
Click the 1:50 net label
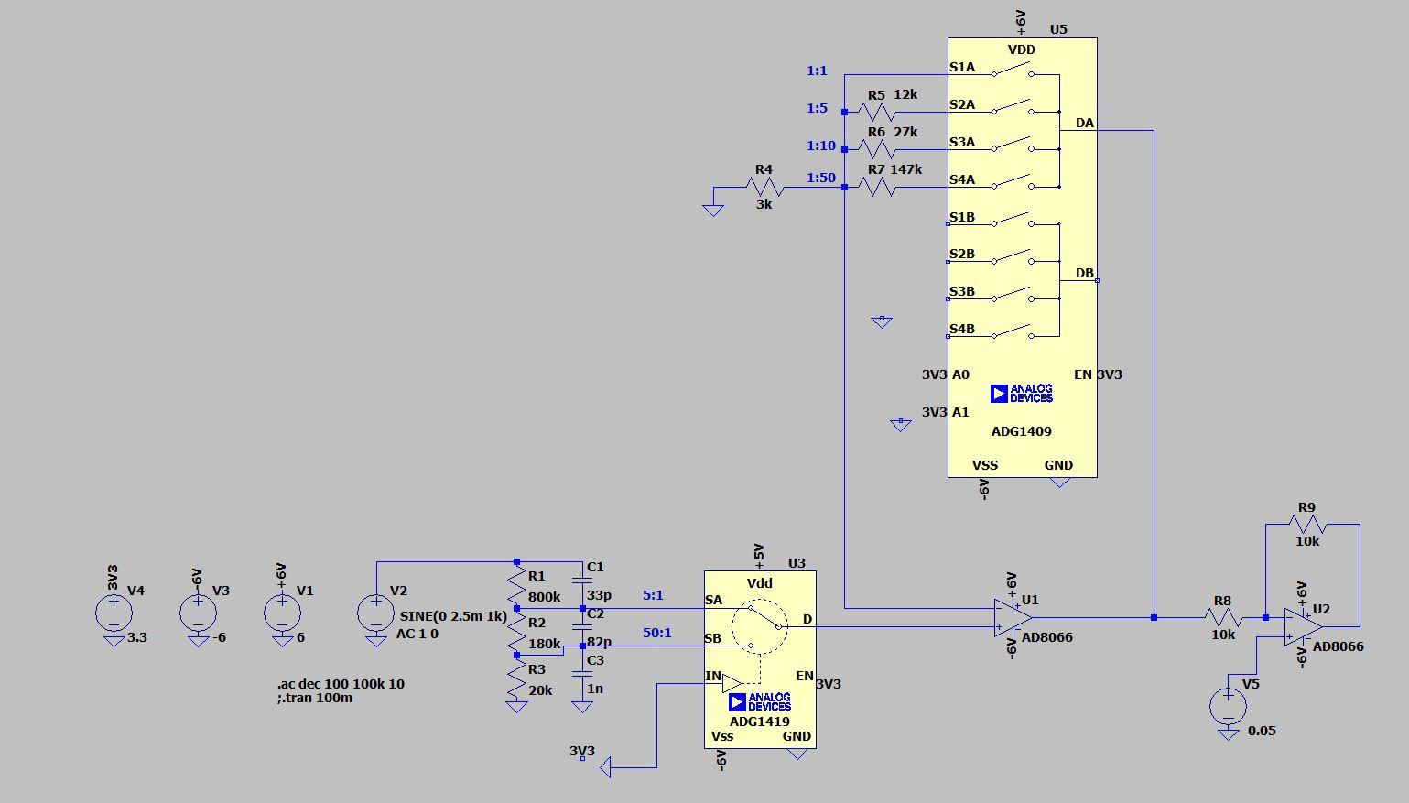[x=821, y=178]
